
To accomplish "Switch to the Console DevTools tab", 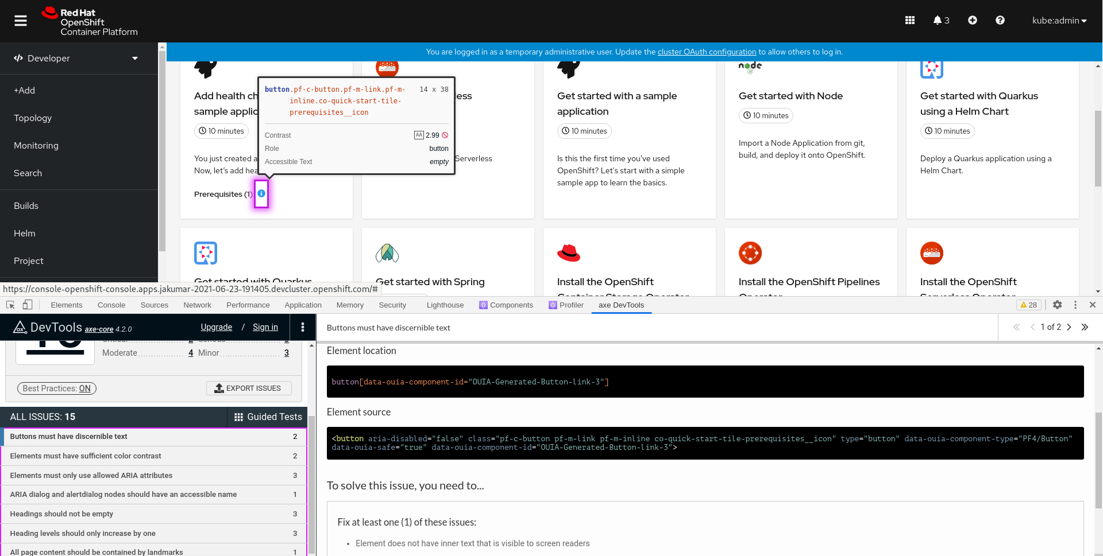I will (x=111, y=305).
